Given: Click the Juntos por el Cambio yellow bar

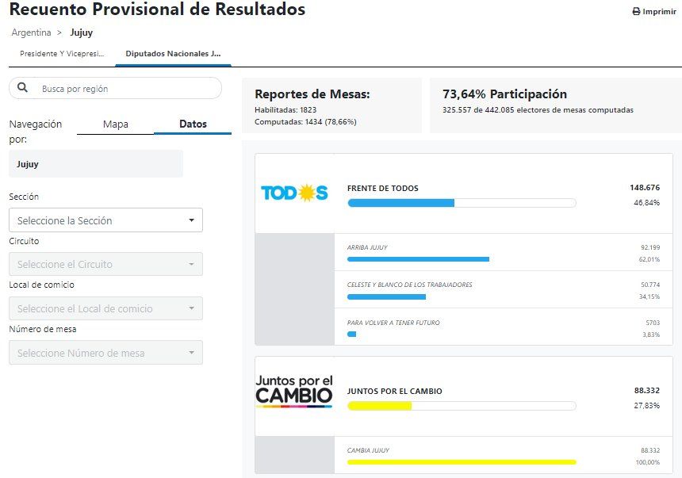Looking at the screenshot, I should click(x=462, y=406).
